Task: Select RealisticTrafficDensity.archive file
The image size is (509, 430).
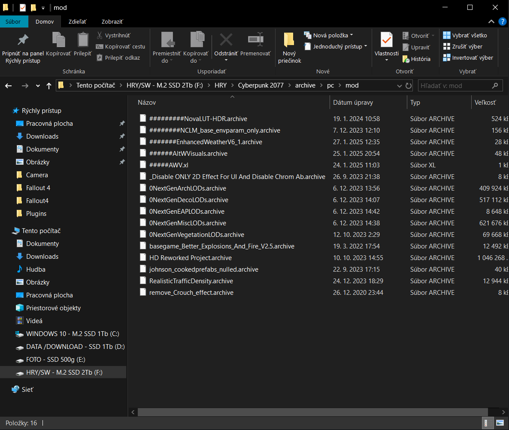Action: (x=191, y=281)
